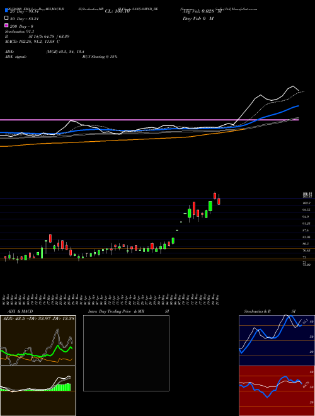This screenshot has width=315, height=416.
Task: Click the 102.2 price axis label
Action: [x=306, y=203]
